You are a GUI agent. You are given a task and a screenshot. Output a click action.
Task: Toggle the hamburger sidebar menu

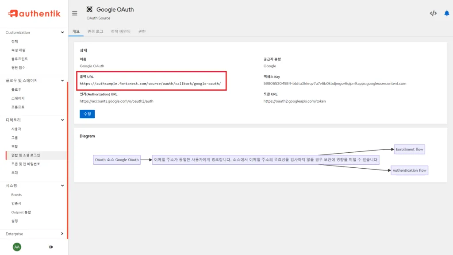point(75,13)
